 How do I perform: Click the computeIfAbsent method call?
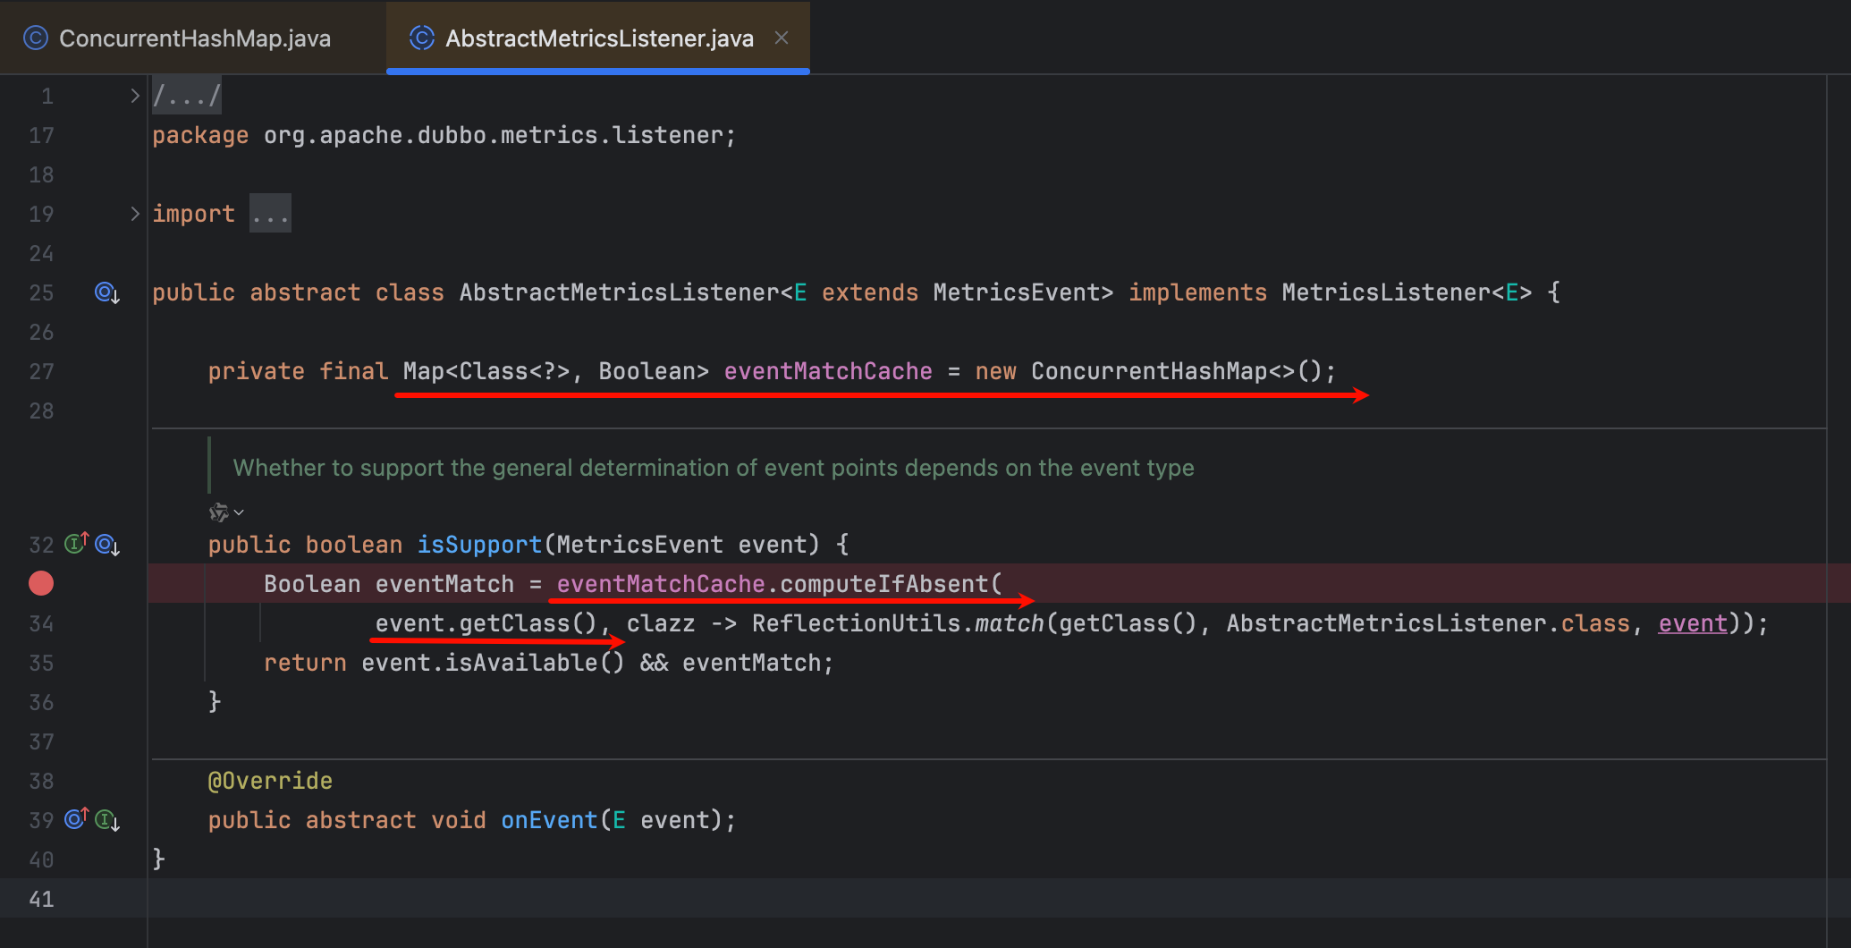pos(883,584)
